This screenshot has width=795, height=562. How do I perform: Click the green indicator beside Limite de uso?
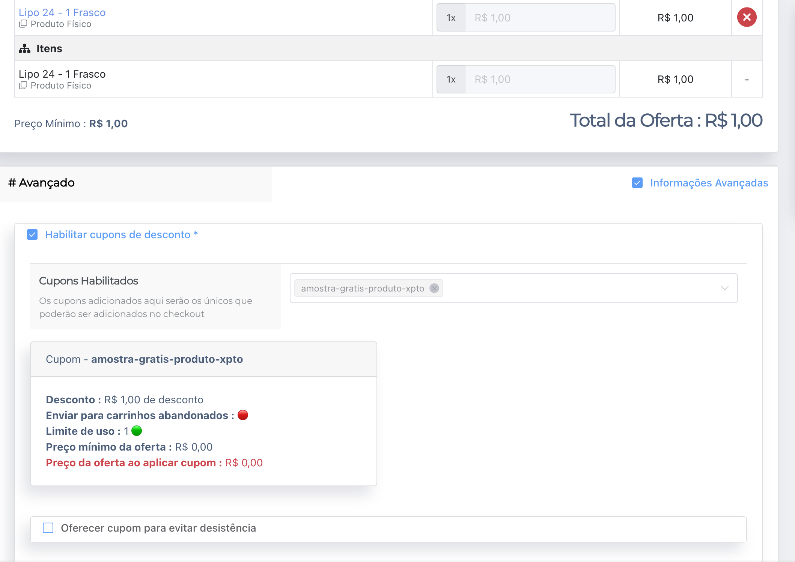137,431
